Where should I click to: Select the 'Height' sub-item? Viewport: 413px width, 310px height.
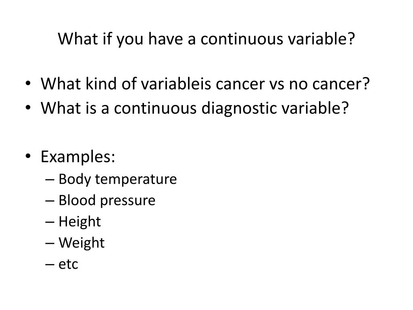tap(79, 222)
